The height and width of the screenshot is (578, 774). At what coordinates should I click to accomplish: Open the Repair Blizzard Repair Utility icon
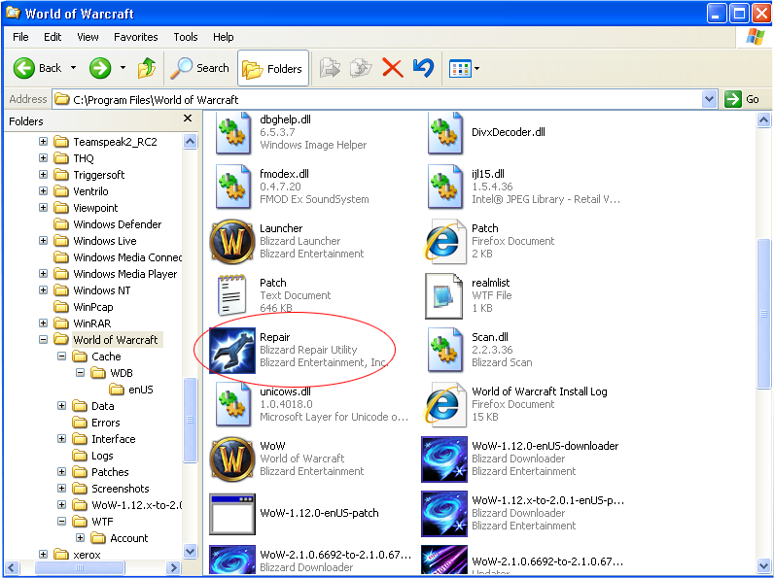point(232,351)
